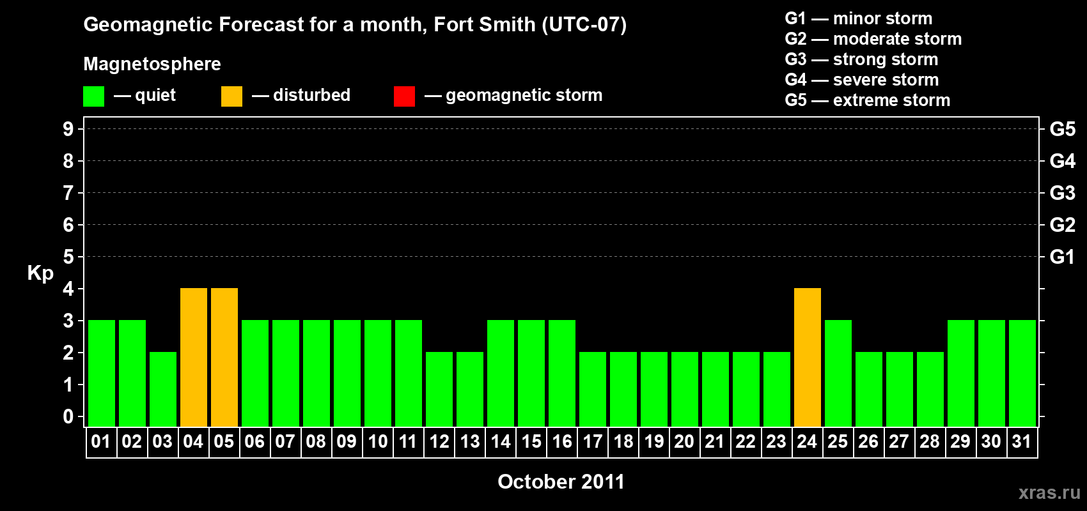
Task: Click the green bar for day 10
Action: tap(378, 374)
